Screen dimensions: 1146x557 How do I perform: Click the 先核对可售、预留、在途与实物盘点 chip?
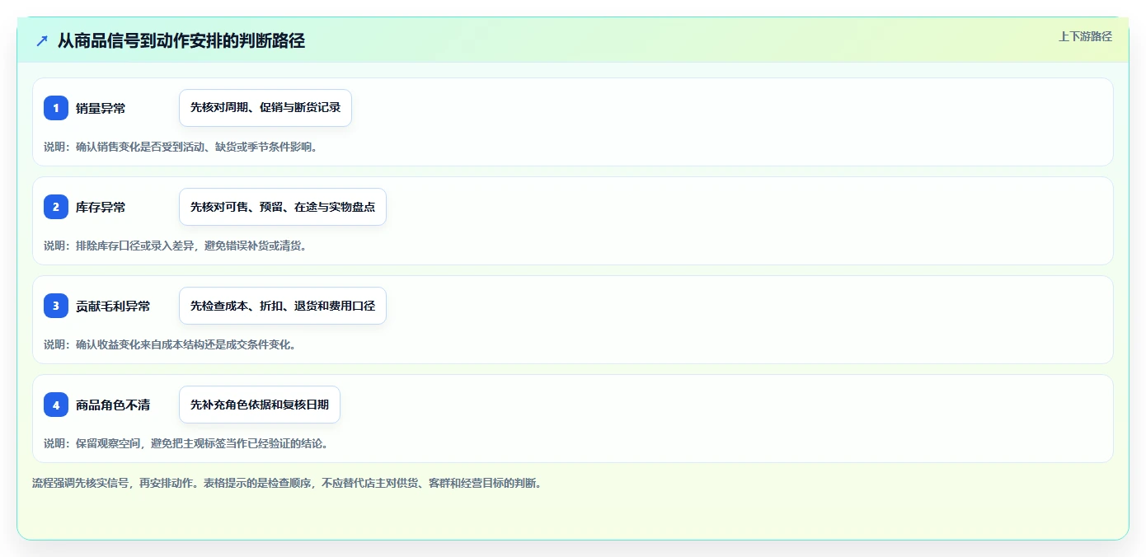click(283, 207)
